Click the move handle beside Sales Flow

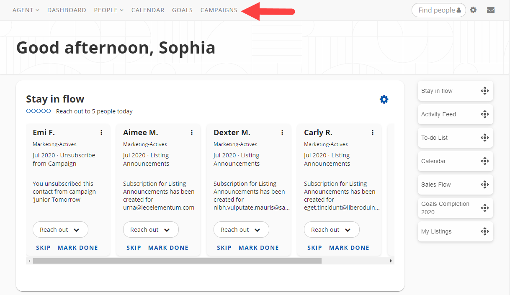point(485,185)
